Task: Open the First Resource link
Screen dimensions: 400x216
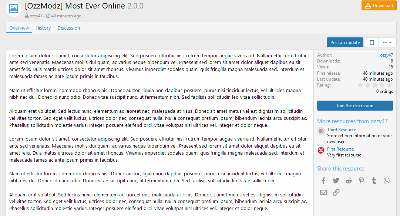Action: (340, 149)
